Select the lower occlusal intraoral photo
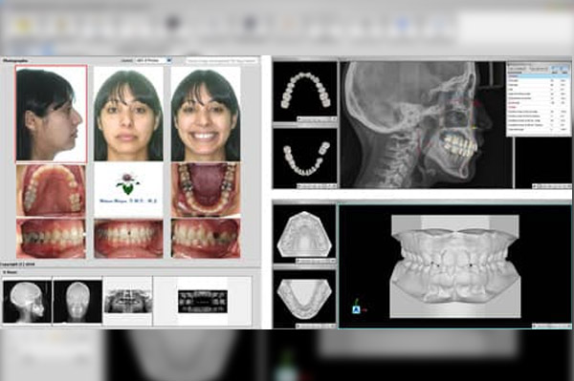 [206, 190]
